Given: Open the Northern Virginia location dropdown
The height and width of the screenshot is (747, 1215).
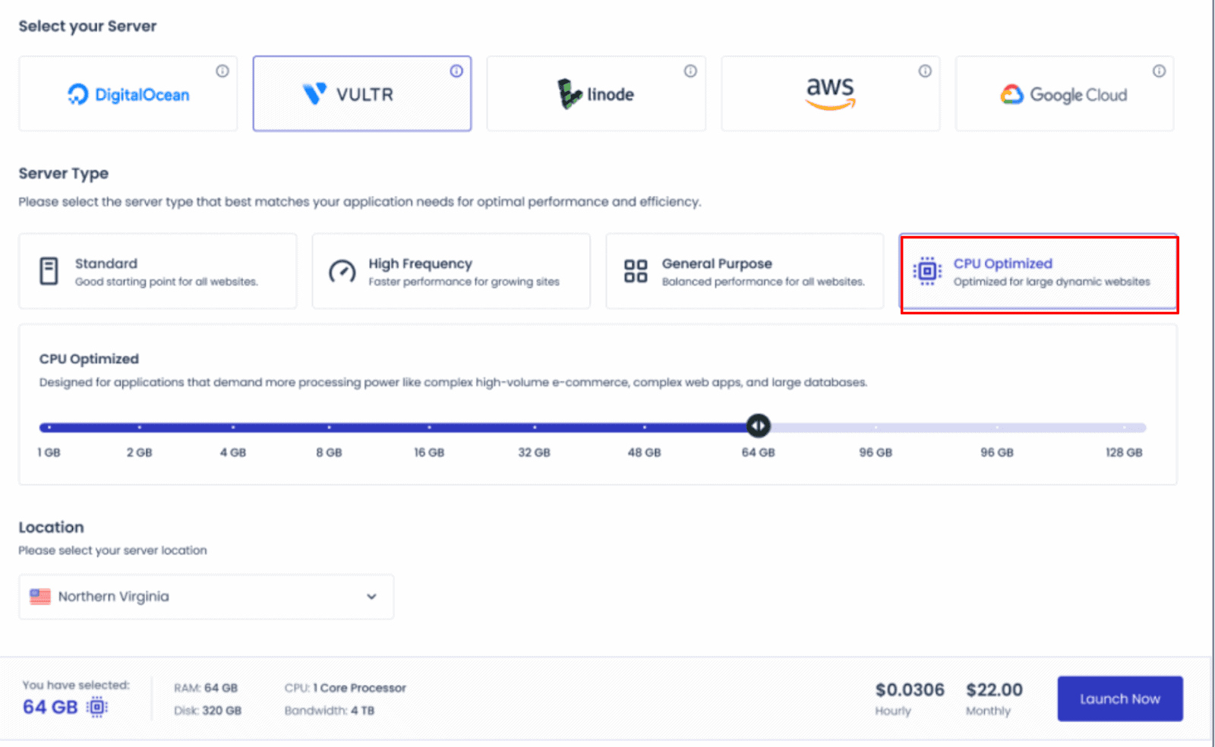Looking at the screenshot, I should 206,597.
